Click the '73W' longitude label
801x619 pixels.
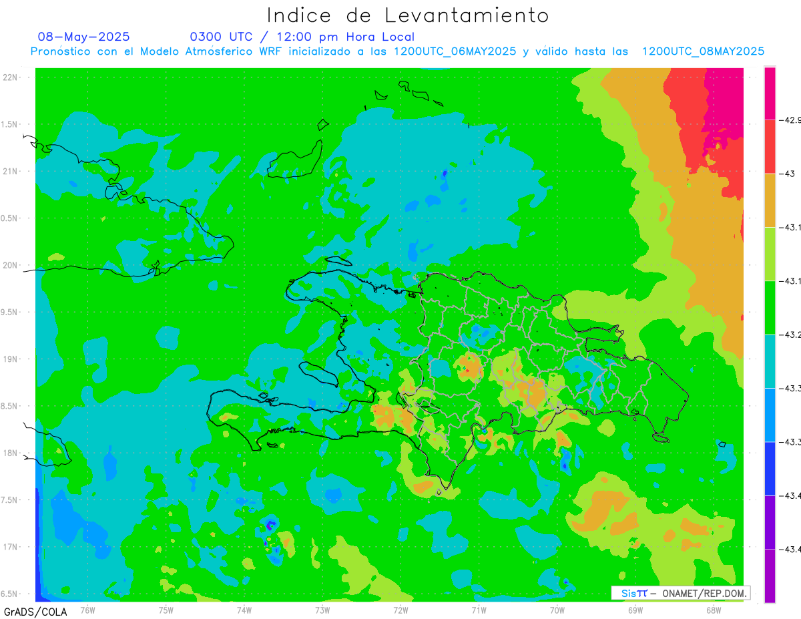click(322, 610)
